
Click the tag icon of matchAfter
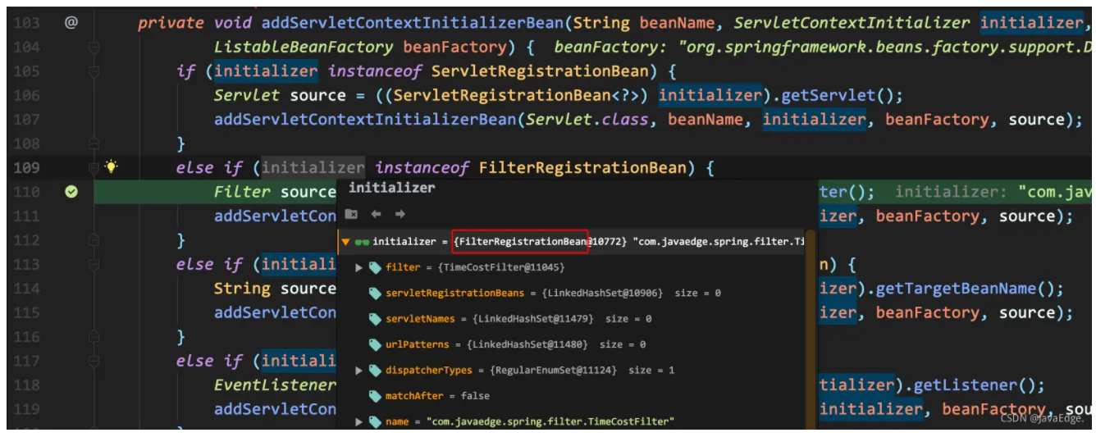[x=375, y=396]
